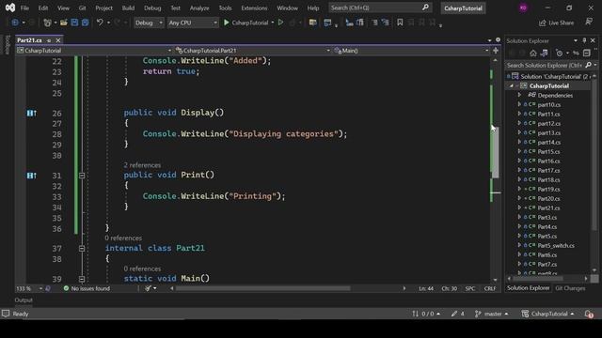Collapse All in Solution Explorer
602x338 pixels.
(x=587, y=53)
